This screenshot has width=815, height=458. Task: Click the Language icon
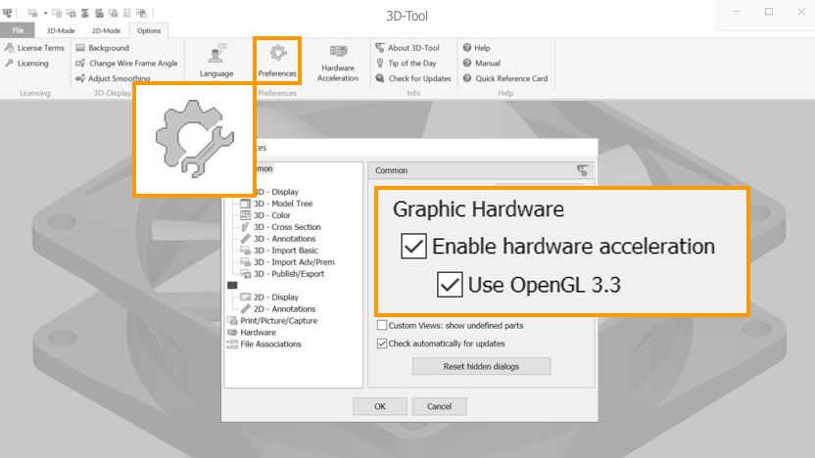pyautogui.click(x=216, y=61)
